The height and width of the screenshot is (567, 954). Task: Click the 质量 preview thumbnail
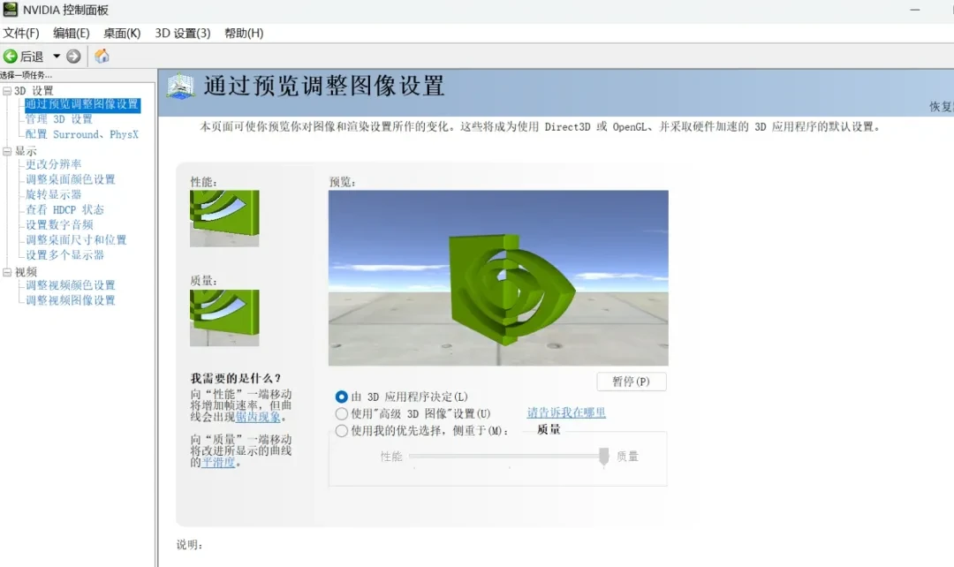coord(224,318)
